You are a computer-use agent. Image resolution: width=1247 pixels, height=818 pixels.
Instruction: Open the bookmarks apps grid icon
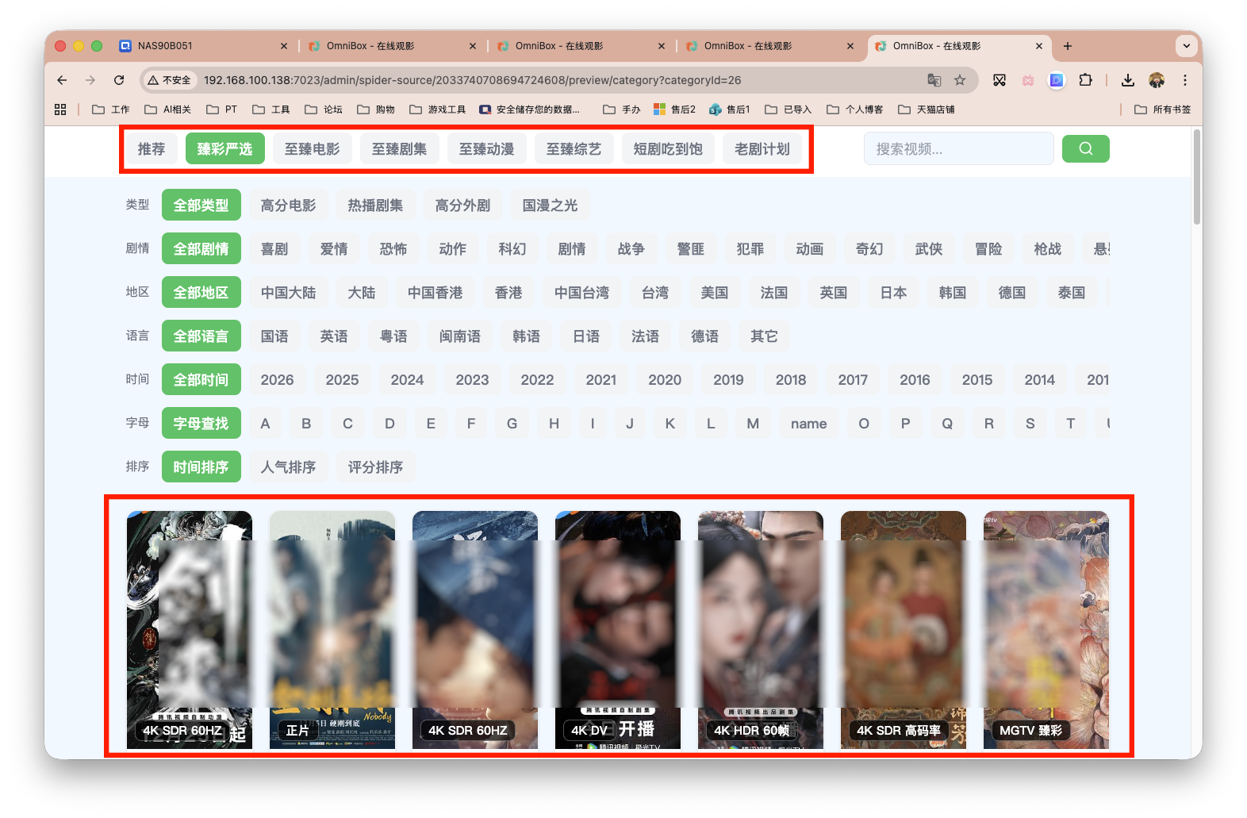pos(60,109)
